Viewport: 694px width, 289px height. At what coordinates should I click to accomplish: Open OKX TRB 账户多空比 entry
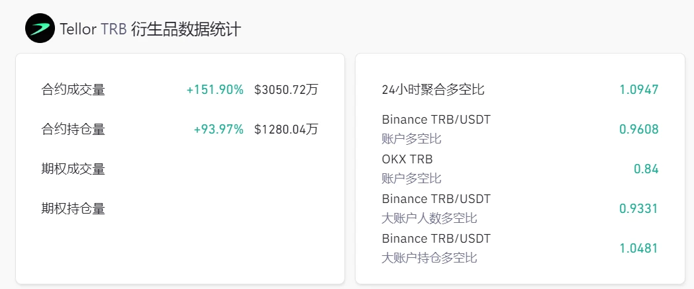[411, 169]
